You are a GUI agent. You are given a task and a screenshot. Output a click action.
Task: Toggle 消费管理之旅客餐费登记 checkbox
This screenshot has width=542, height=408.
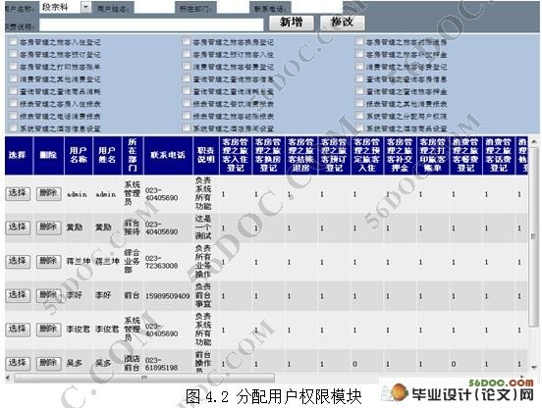tap(187, 67)
